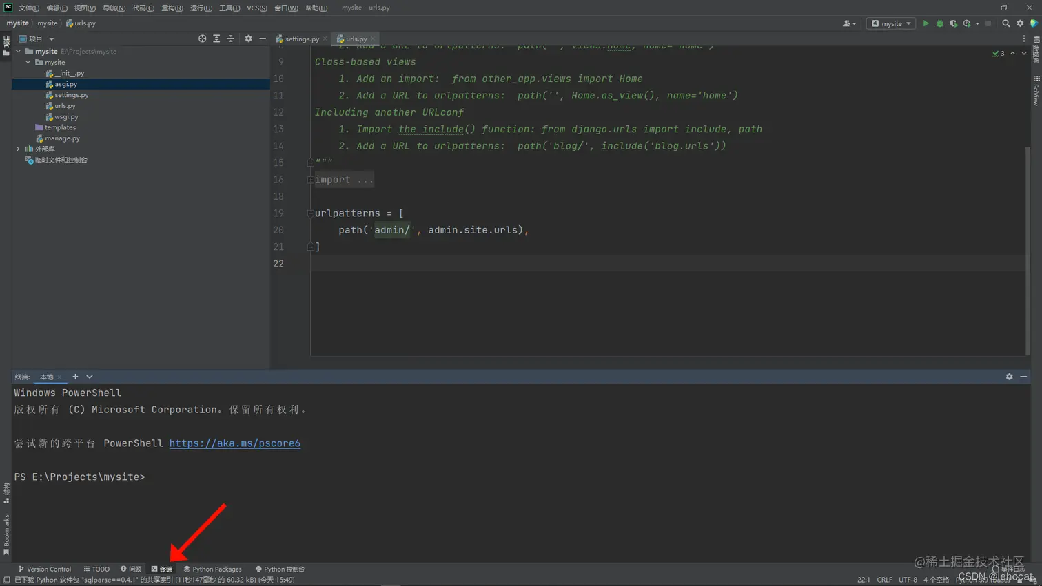Viewport: 1042px width, 586px height.
Task: Open the 问题 tool window
Action: point(131,569)
